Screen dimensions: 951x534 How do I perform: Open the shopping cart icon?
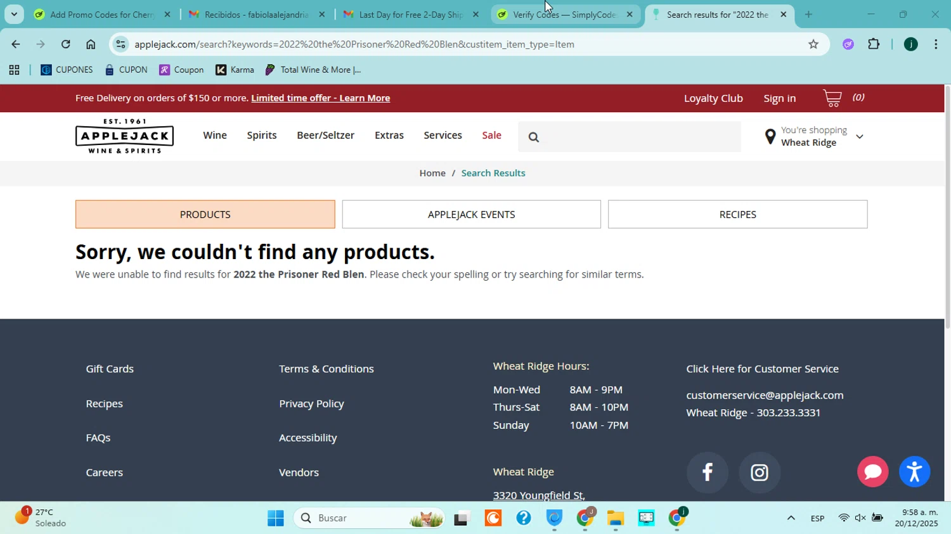[x=832, y=98]
